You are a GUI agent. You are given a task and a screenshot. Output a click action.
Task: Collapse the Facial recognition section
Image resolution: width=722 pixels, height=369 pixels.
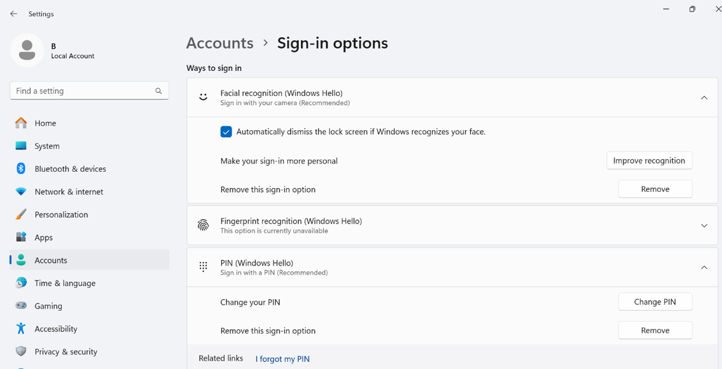coord(704,97)
